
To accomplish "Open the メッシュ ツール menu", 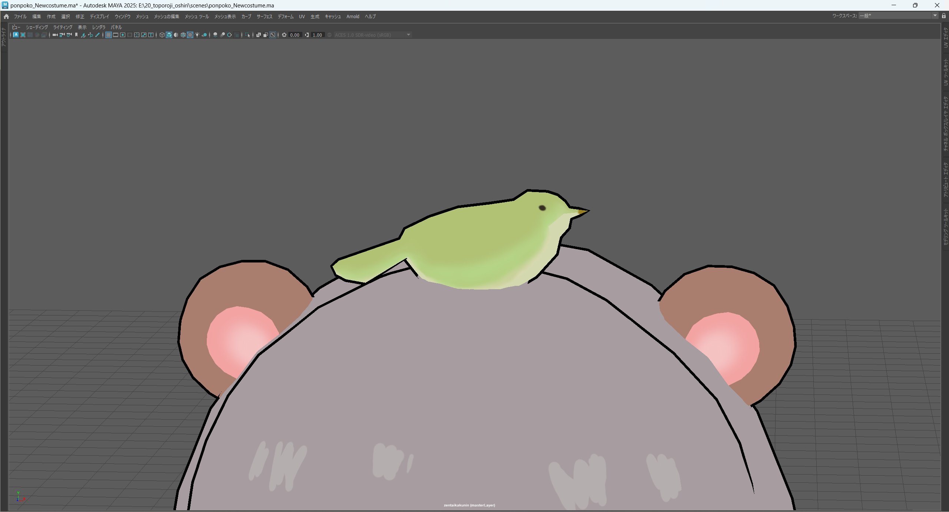I will click(x=197, y=16).
